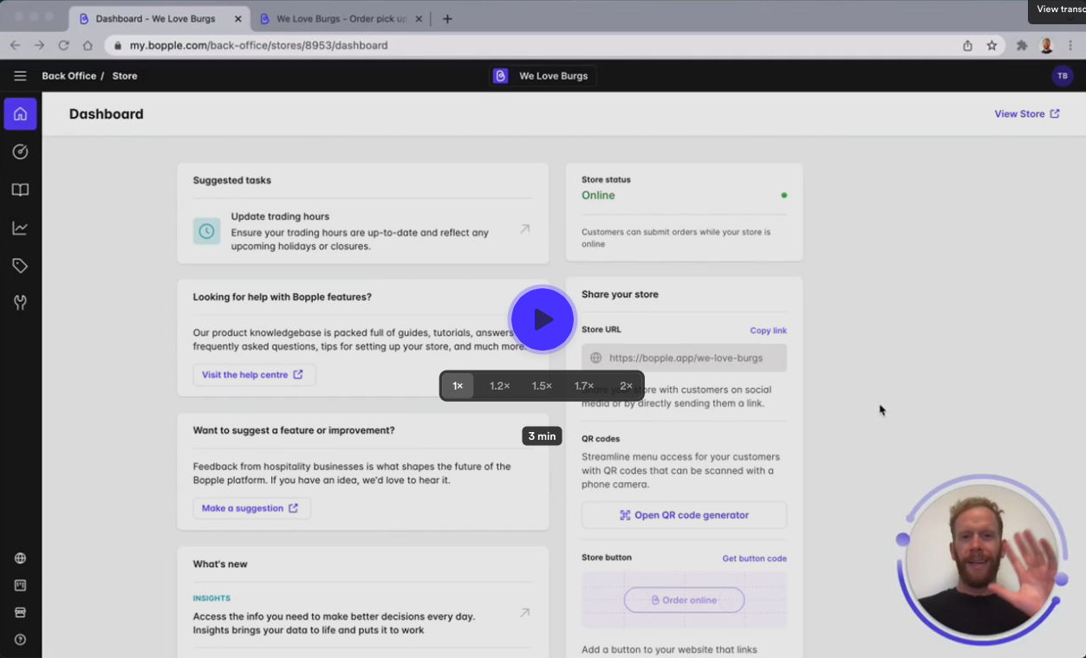Set playback speed to 1.7×
This screenshot has width=1086, height=658.
click(x=584, y=386)
